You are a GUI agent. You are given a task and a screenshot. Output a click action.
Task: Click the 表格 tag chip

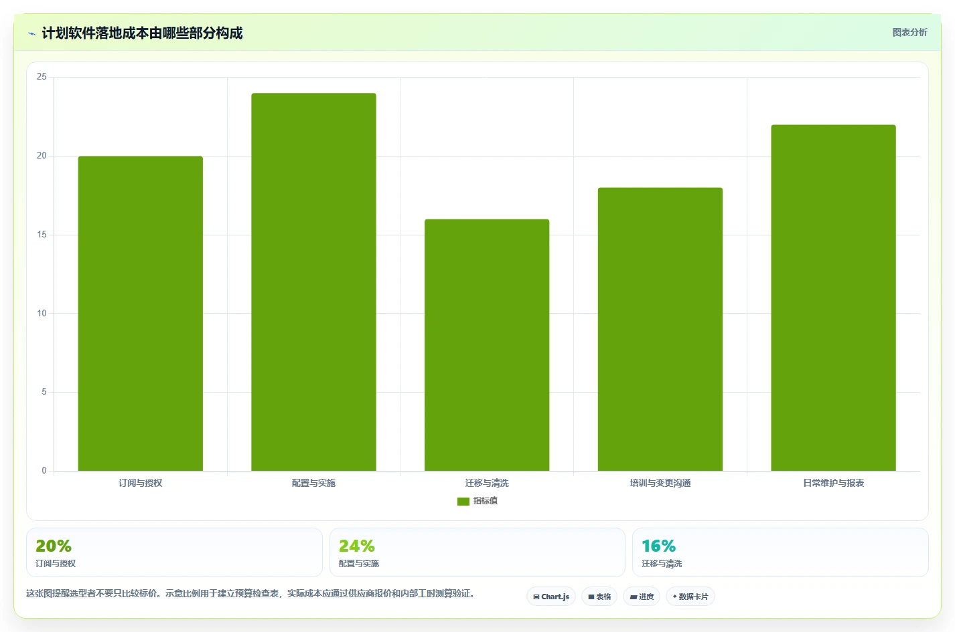pyautogui.click(x=599, y=597)
